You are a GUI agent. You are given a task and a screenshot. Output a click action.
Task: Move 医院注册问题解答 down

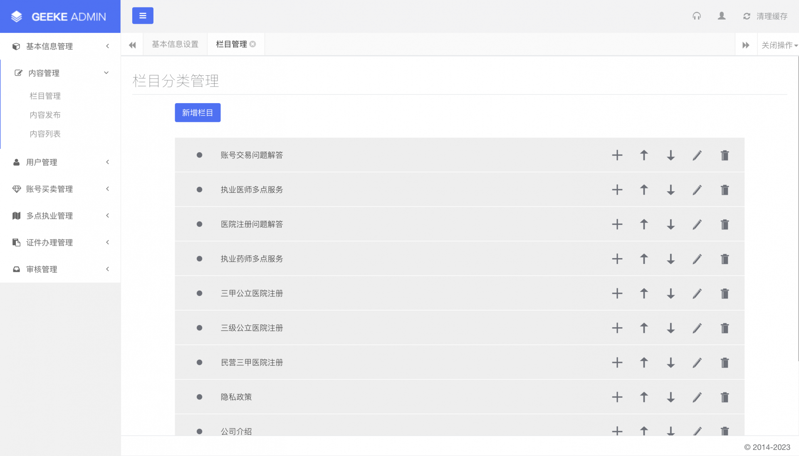tap(671, 224)
